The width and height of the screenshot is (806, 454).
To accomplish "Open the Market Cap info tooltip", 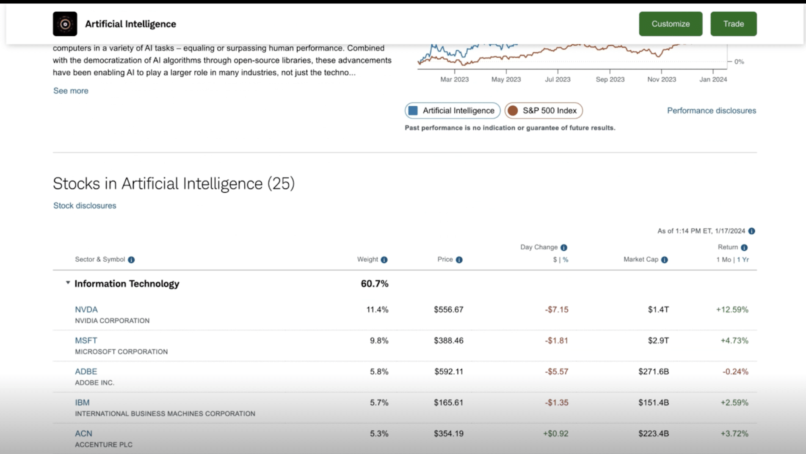I will (x=664, y=260).
